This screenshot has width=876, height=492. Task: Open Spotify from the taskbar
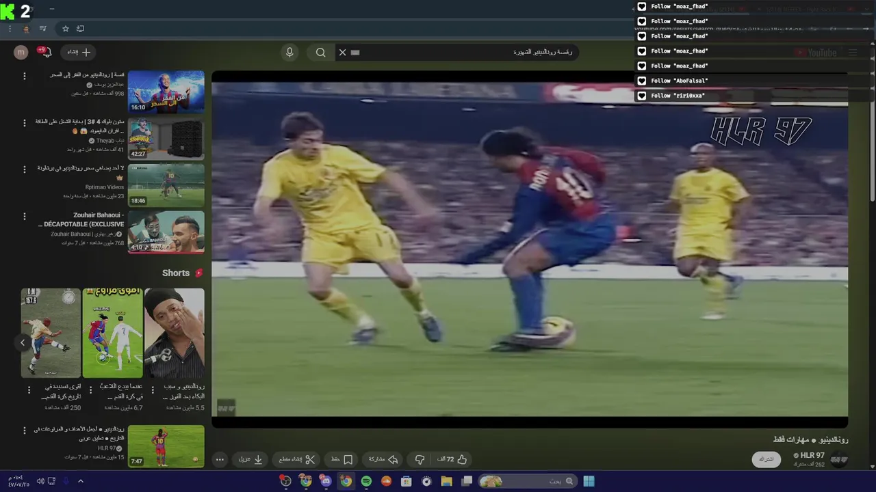[x=366, y=481]
